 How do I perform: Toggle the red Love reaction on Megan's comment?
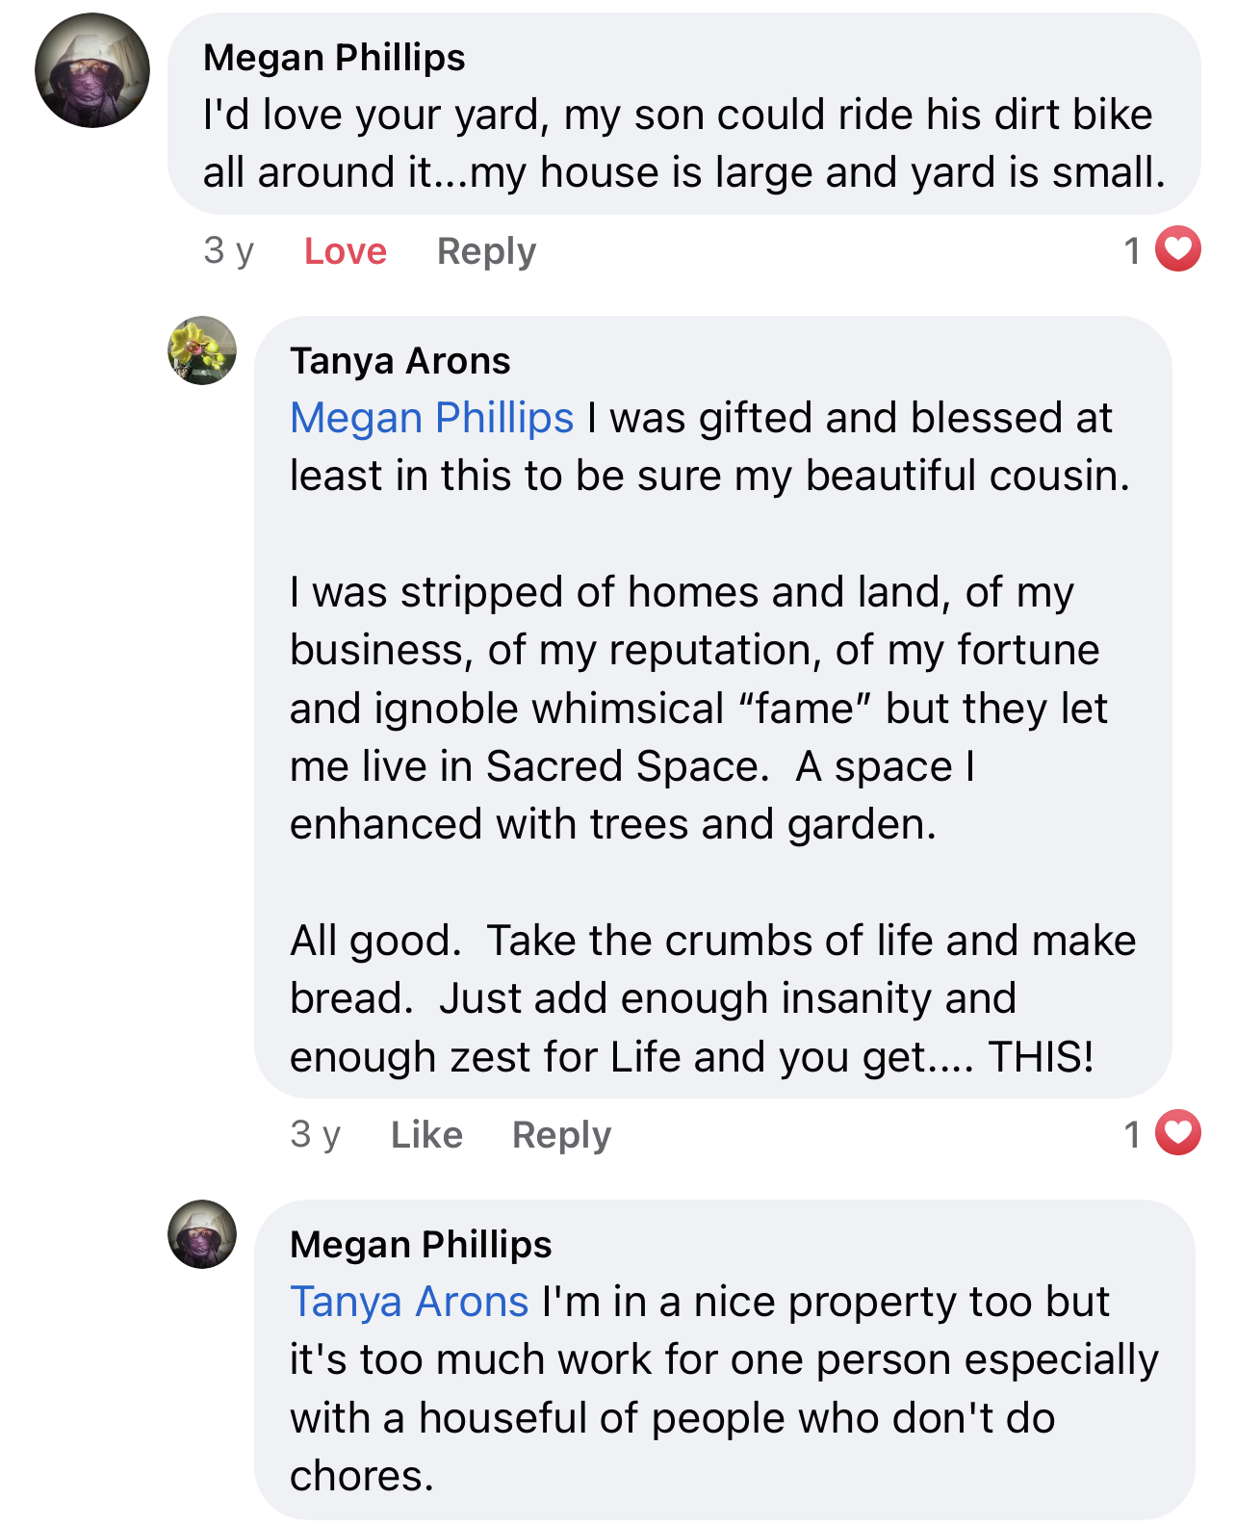tap(346, 251)
